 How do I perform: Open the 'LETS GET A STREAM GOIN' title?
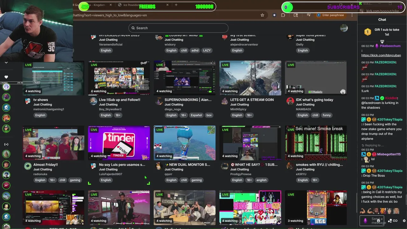click(x=252, y=100)
